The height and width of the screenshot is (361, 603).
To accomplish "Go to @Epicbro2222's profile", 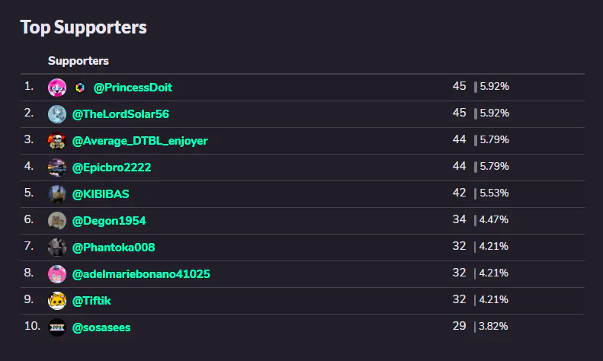I will [x=111, y=168].
